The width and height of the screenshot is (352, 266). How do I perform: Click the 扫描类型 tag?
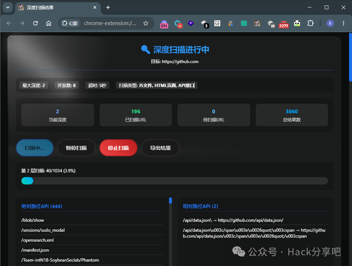(x=156, y=85)
